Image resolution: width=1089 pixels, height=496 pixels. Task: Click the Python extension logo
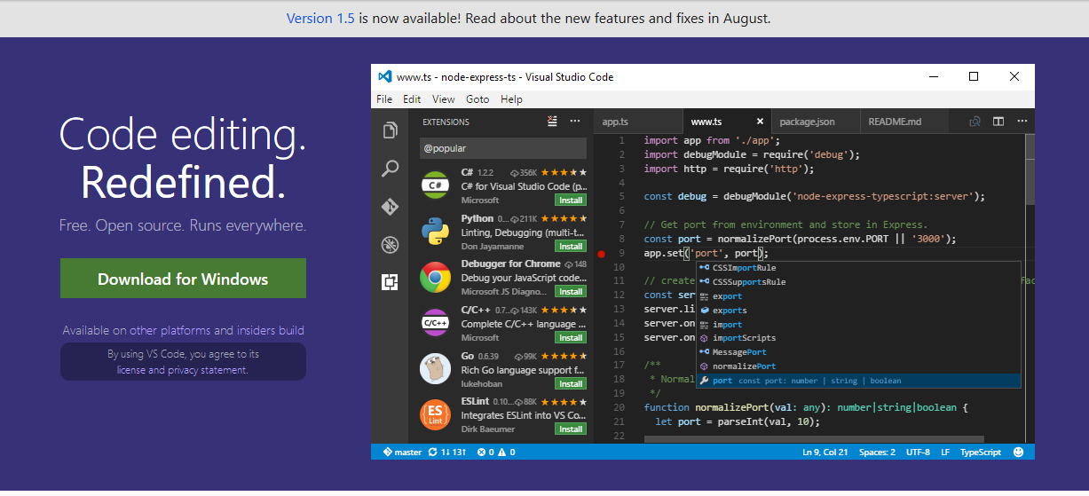pyautogui.click(x=435, y=232)
